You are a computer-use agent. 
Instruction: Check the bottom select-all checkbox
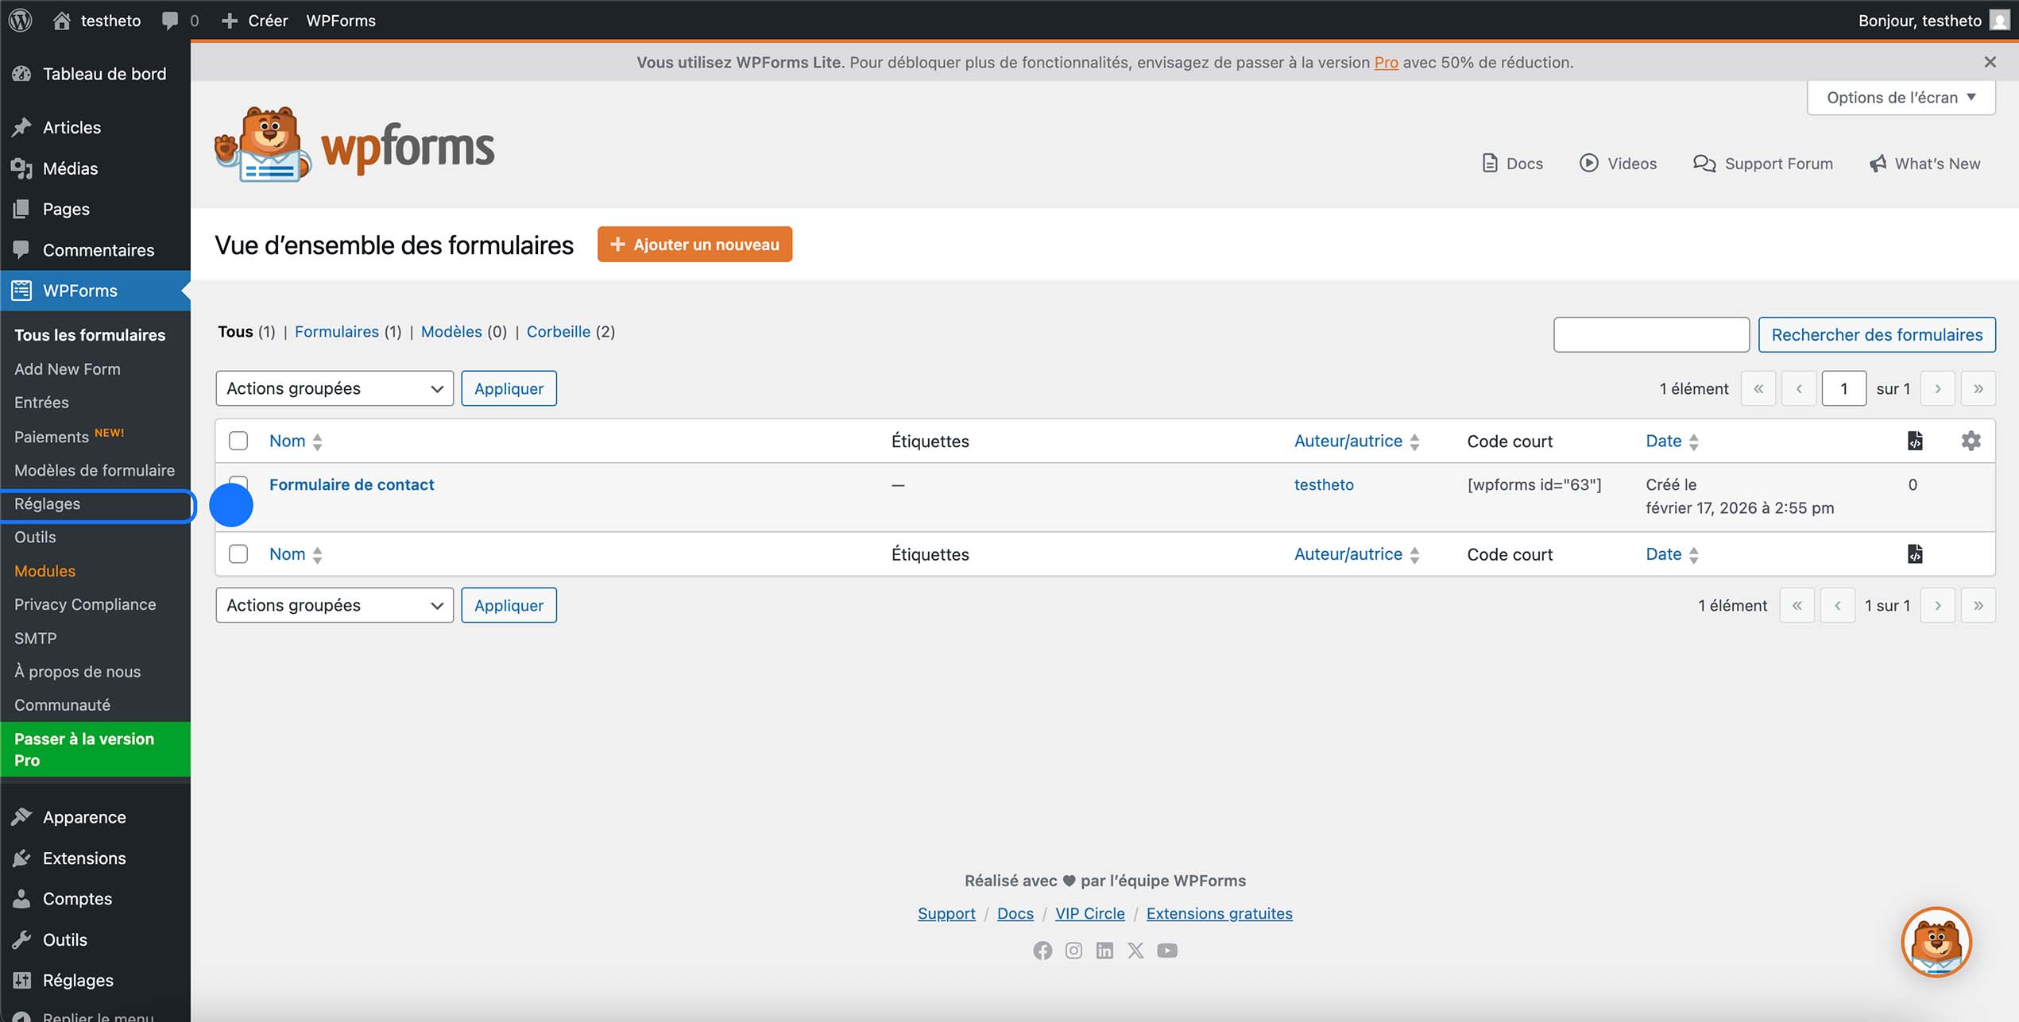pyautogui.click(x=238, y=553)
